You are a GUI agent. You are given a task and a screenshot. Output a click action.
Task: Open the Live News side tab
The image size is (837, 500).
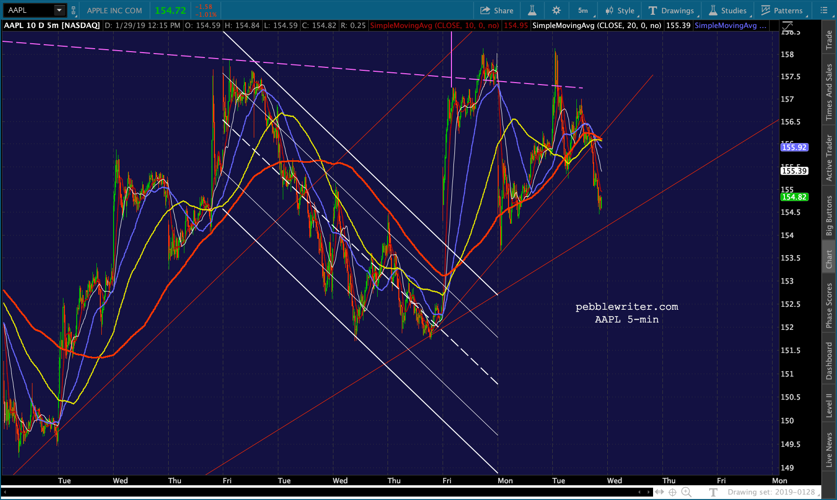(829, 449)
